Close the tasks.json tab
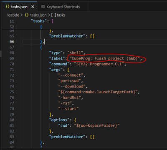The height and width of the screenshot is (150, 167). click(33, 7)
